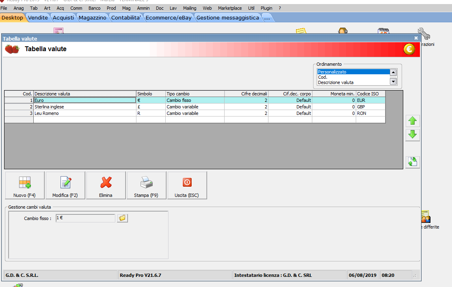Click the differite users desktop icon

pos(426,217)
